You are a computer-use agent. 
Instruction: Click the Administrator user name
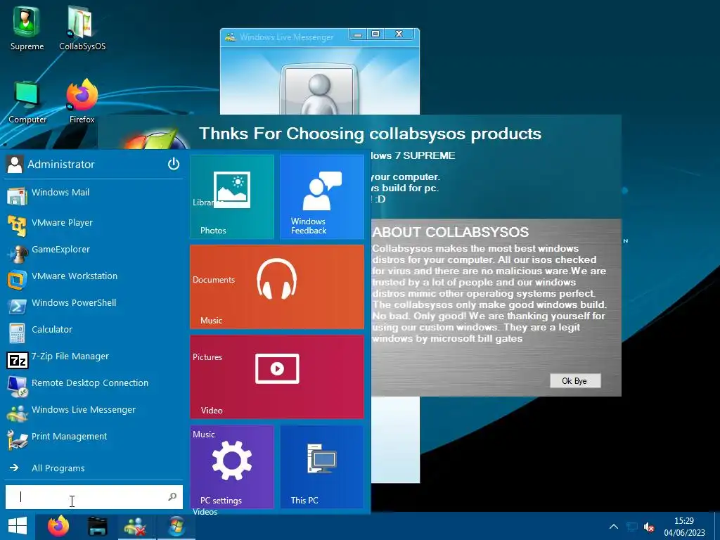coord(61,165)
